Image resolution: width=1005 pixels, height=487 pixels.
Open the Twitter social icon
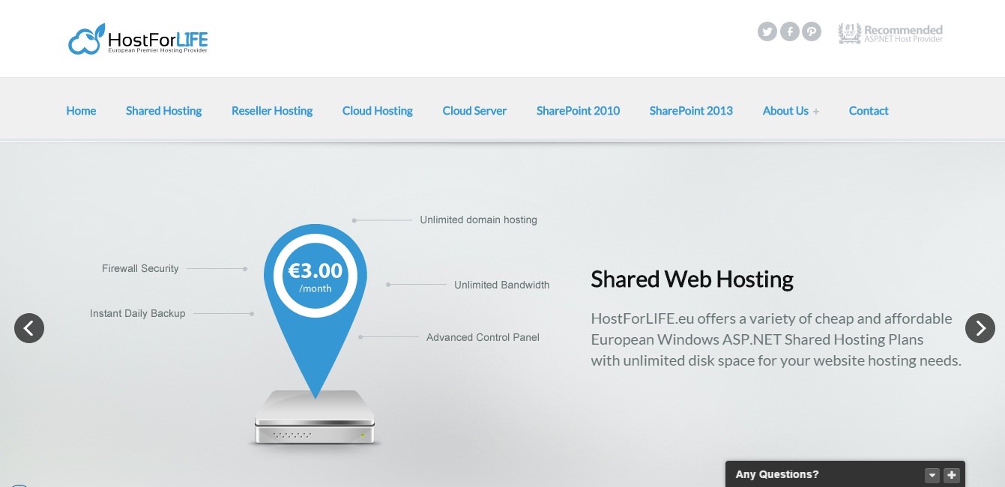click(767, 31)
